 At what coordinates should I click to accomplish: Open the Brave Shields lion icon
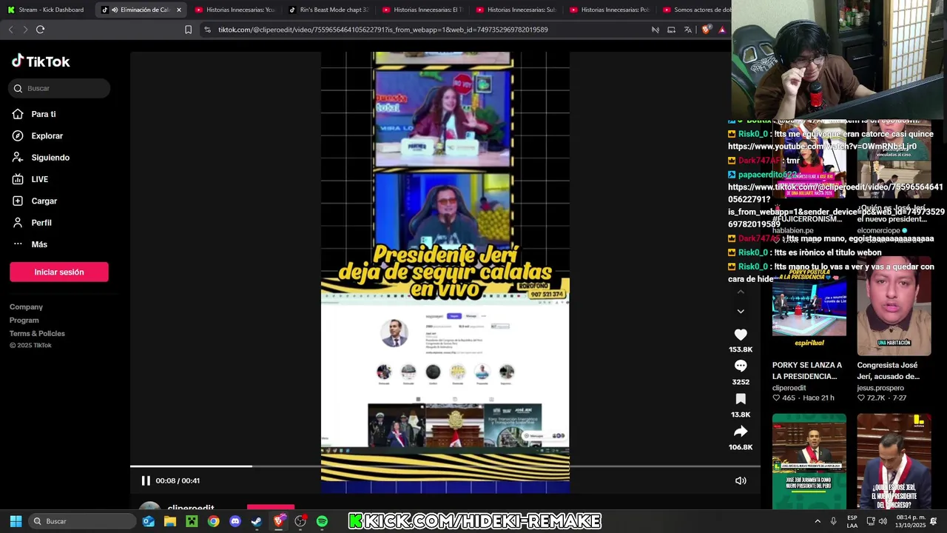click(x=706, y=30)
